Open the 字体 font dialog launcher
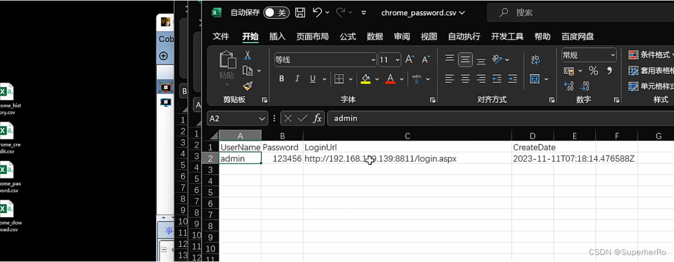The image size is (674, 262). (x=433, y=100)
